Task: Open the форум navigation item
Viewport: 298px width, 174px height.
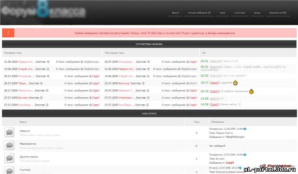Action: coord(176,13)
